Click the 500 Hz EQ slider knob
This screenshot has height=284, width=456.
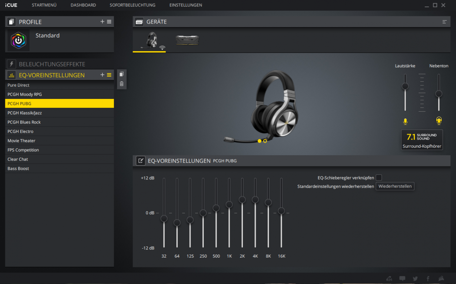pyautogui.click(x=216, y=208)
